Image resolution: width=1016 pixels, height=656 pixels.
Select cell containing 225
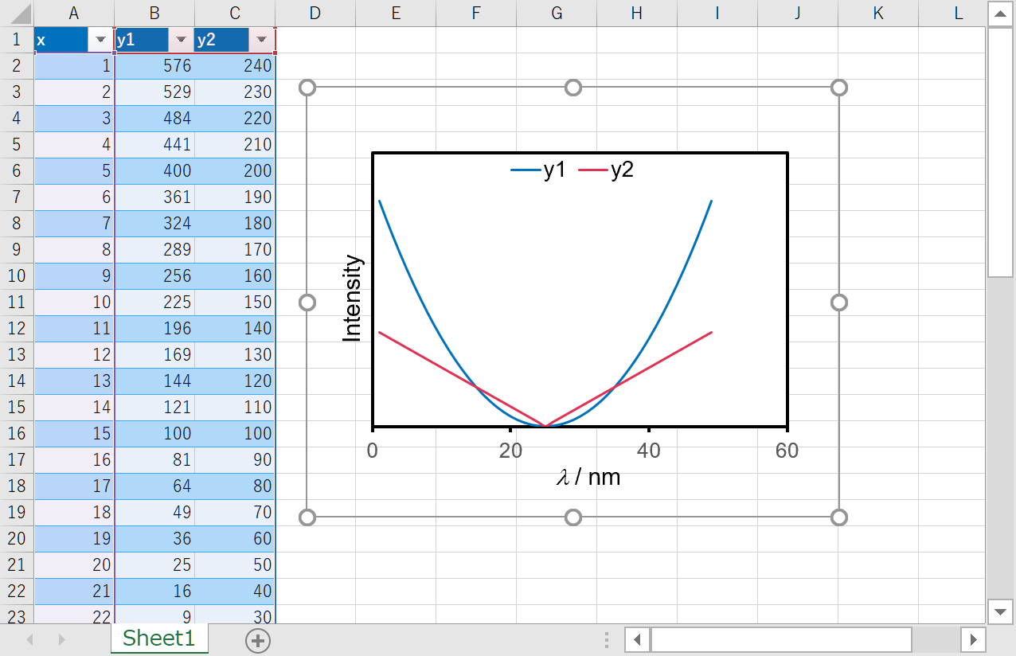[154, 303]
